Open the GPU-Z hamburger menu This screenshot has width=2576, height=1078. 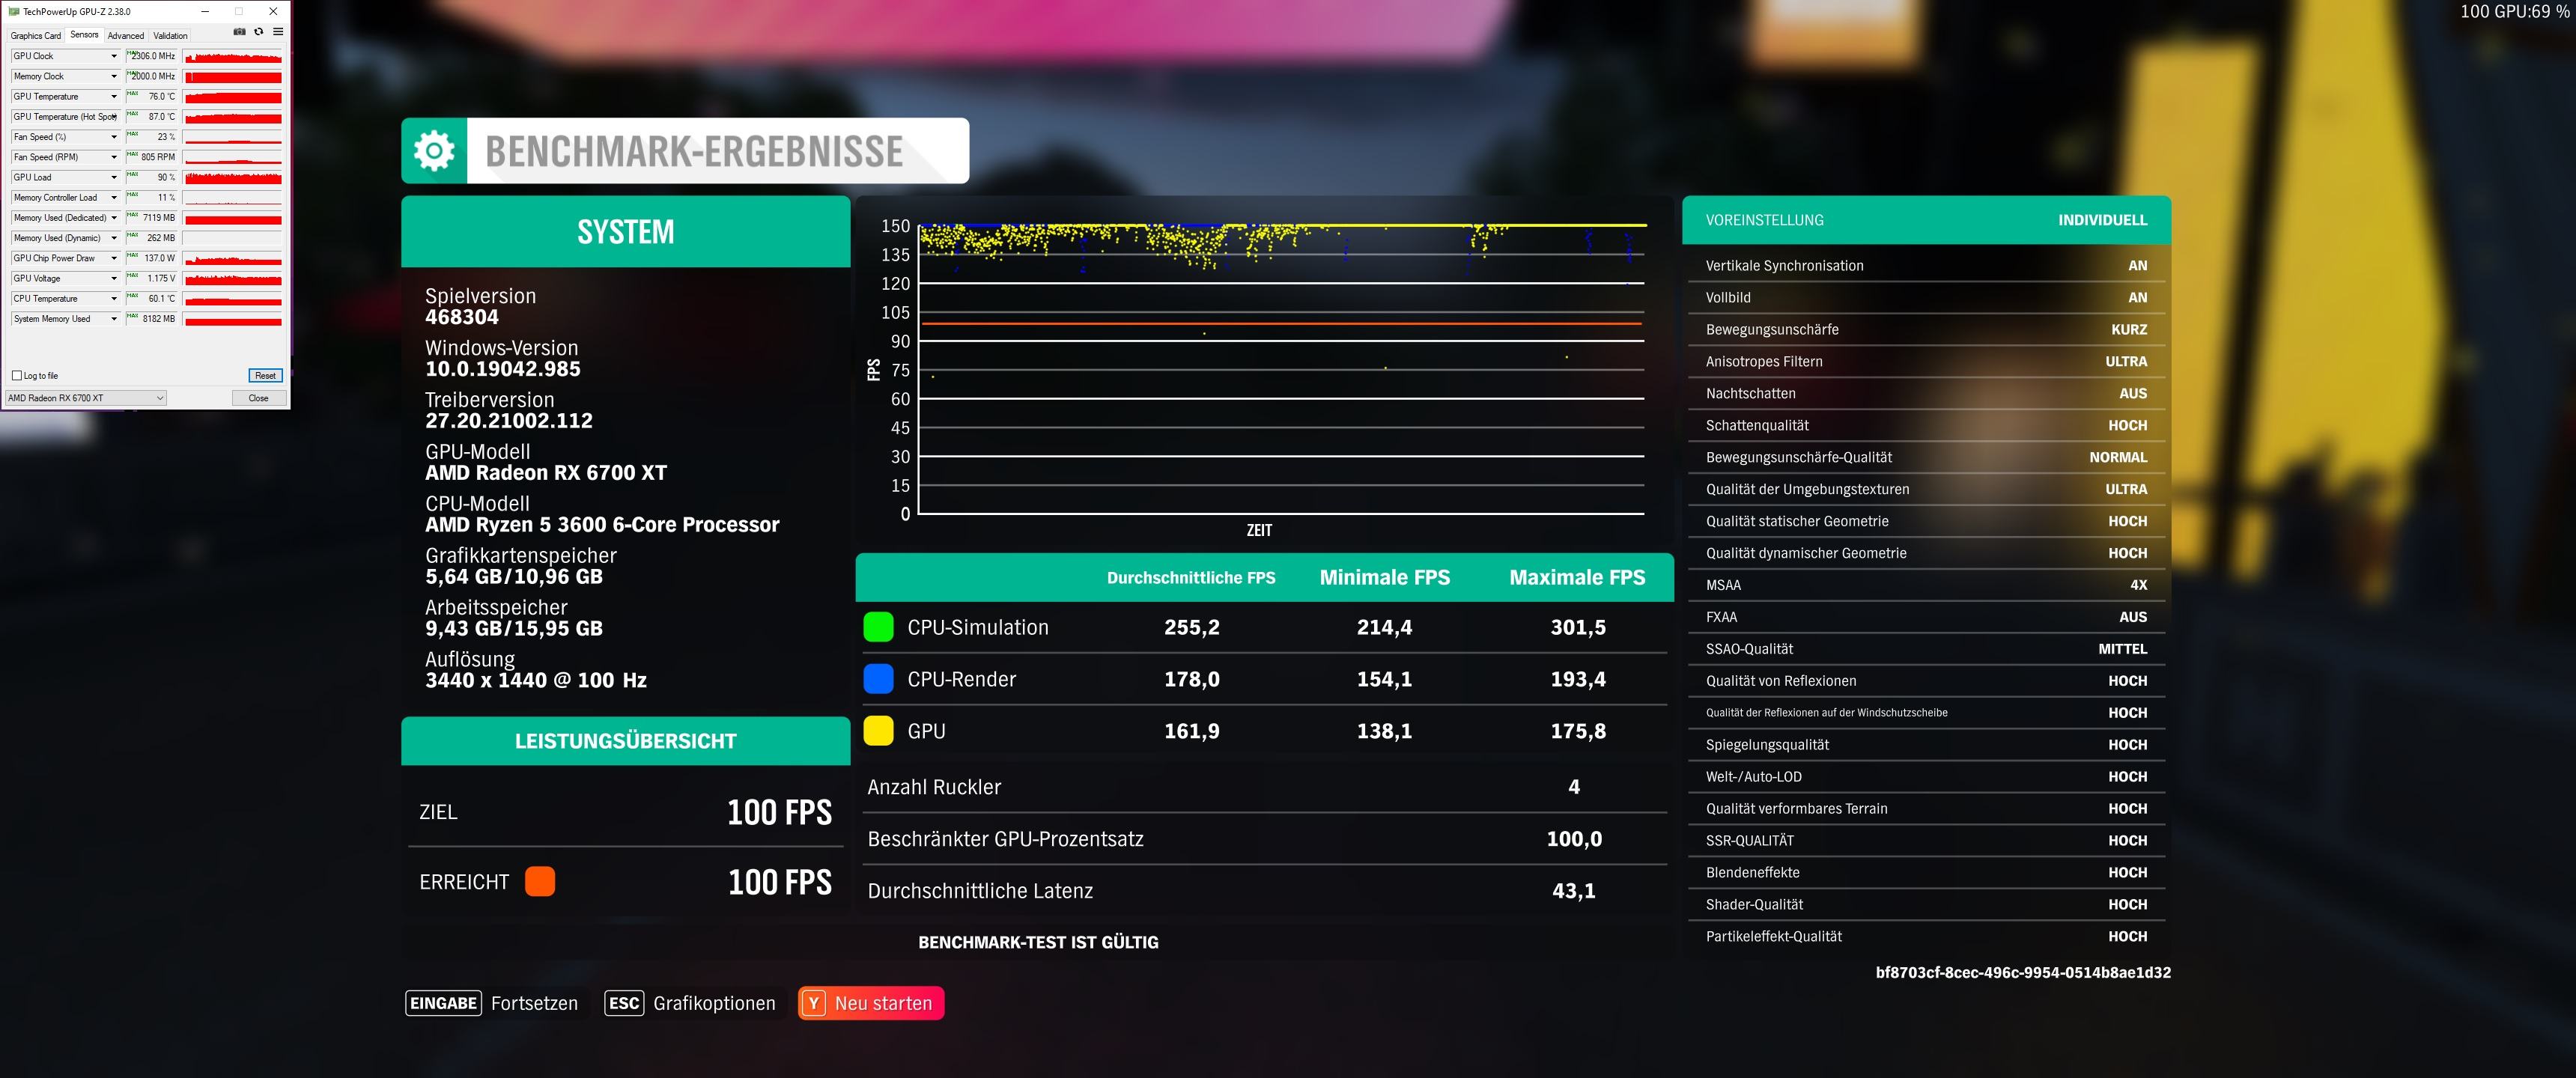(278, 32)
